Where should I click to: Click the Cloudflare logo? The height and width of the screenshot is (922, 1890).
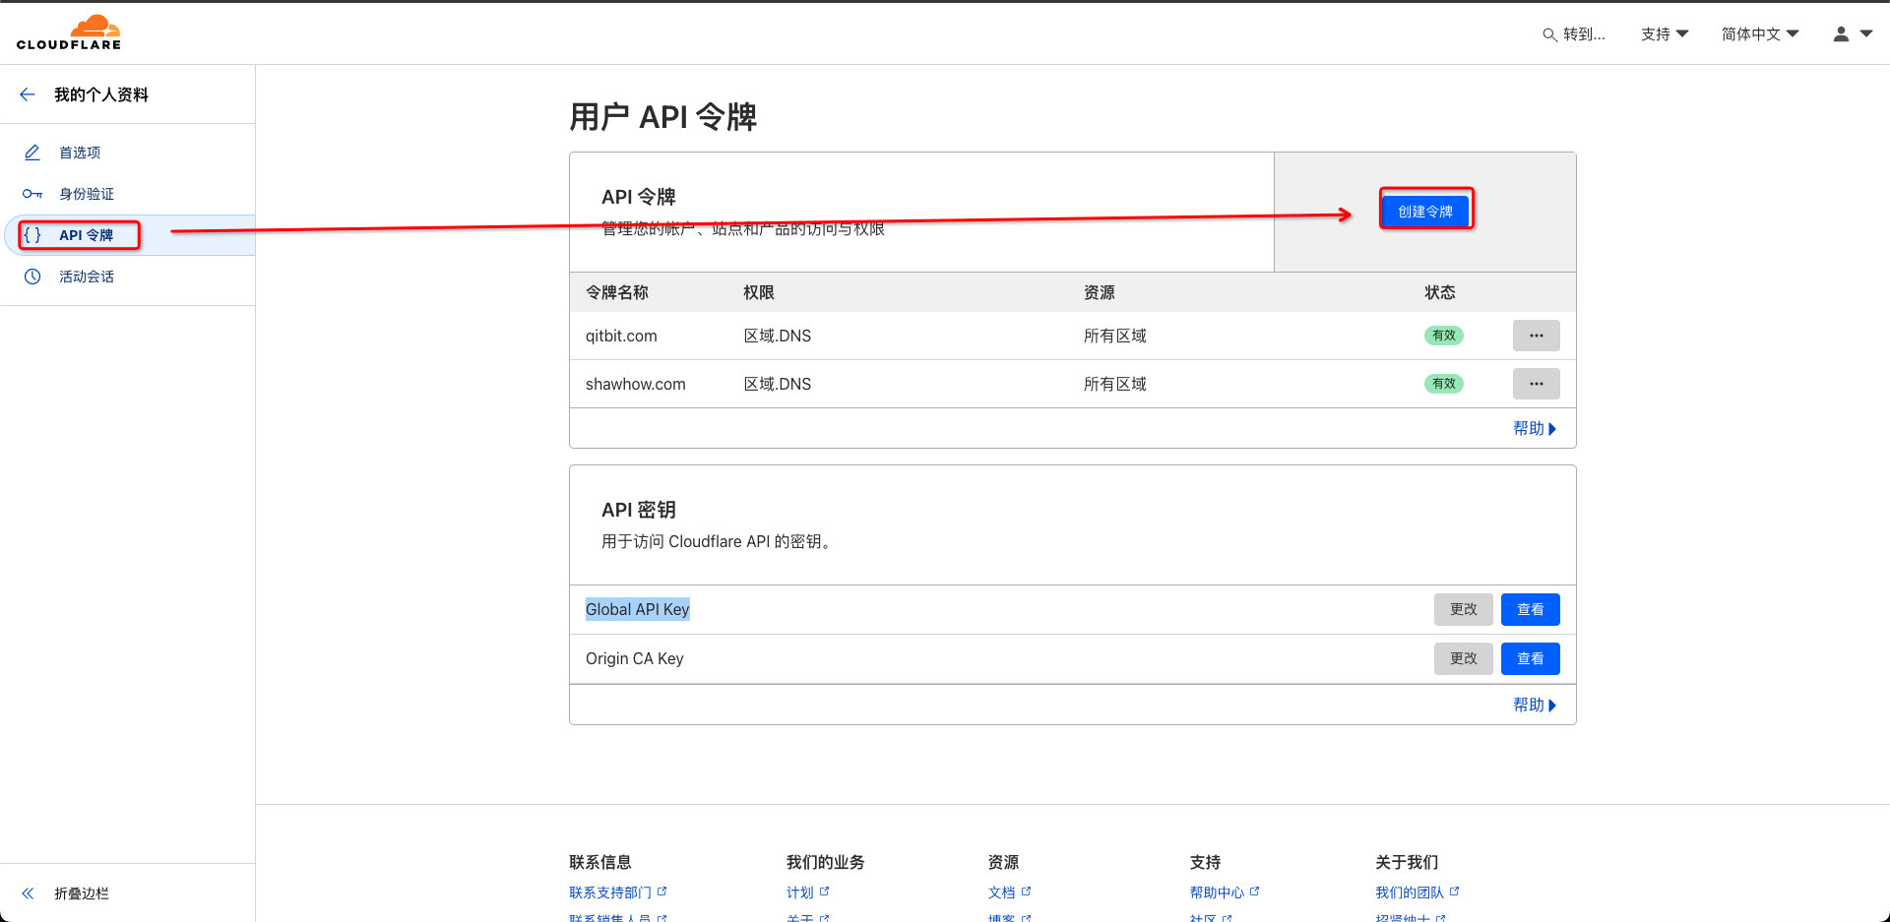click(x=69, y=31)
